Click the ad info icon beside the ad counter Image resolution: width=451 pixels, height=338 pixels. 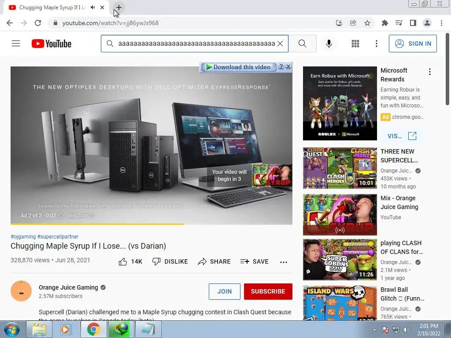pyautogui.click(x=61, y=216)
